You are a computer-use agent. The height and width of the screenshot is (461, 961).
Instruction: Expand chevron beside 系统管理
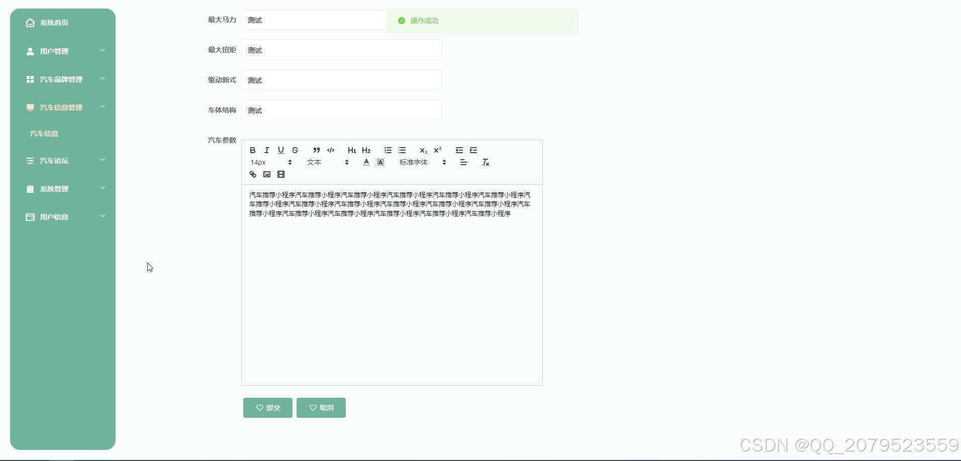click(103, 188)
